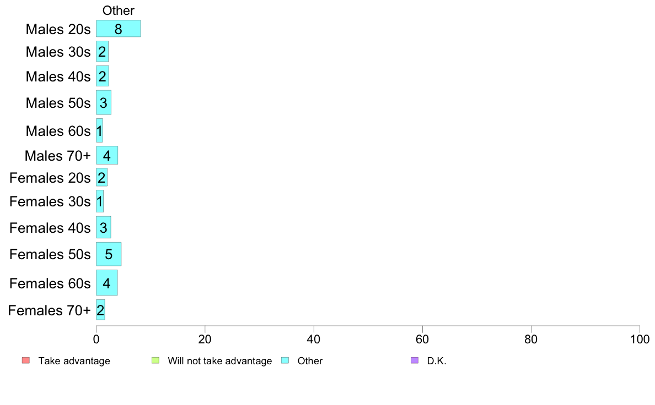Click the D.K. legend label
This screenshot has height=405, width=655.
tap(437, 361)
